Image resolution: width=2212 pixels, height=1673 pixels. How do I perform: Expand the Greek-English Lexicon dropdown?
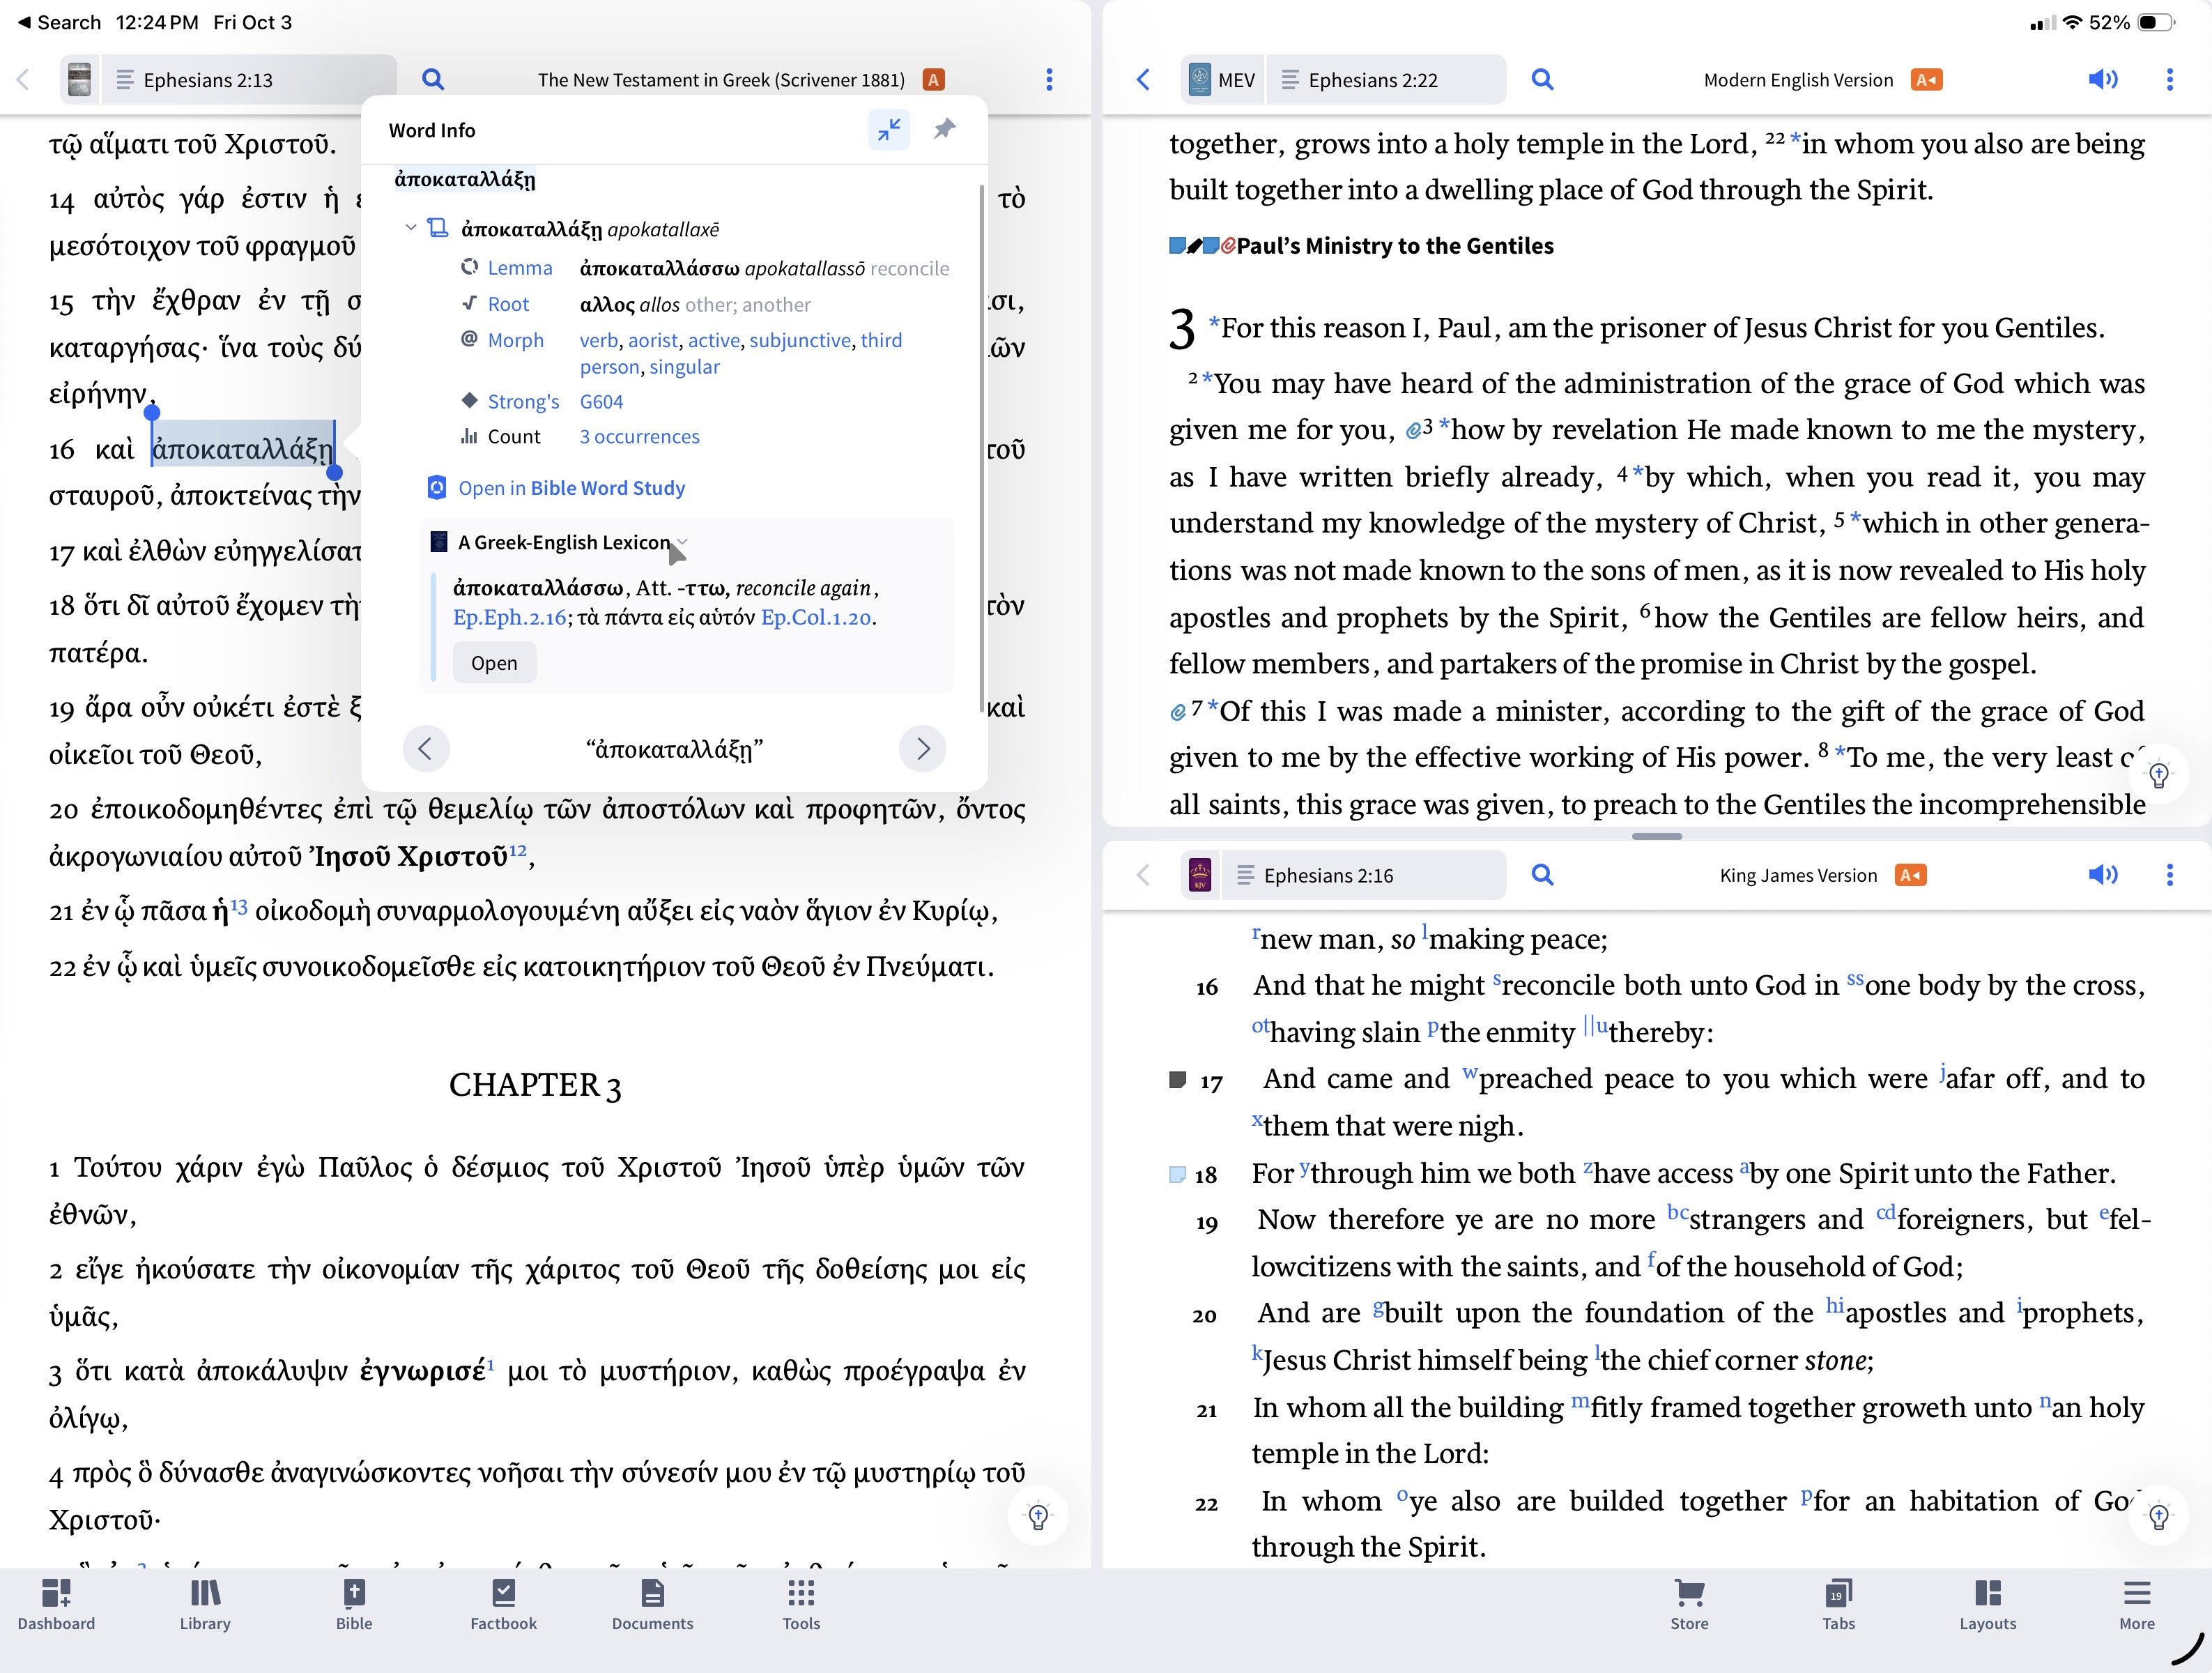coord(682,542)
